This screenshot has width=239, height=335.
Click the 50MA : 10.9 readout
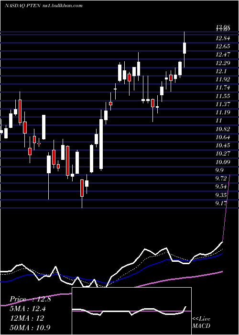coord(31,327)
